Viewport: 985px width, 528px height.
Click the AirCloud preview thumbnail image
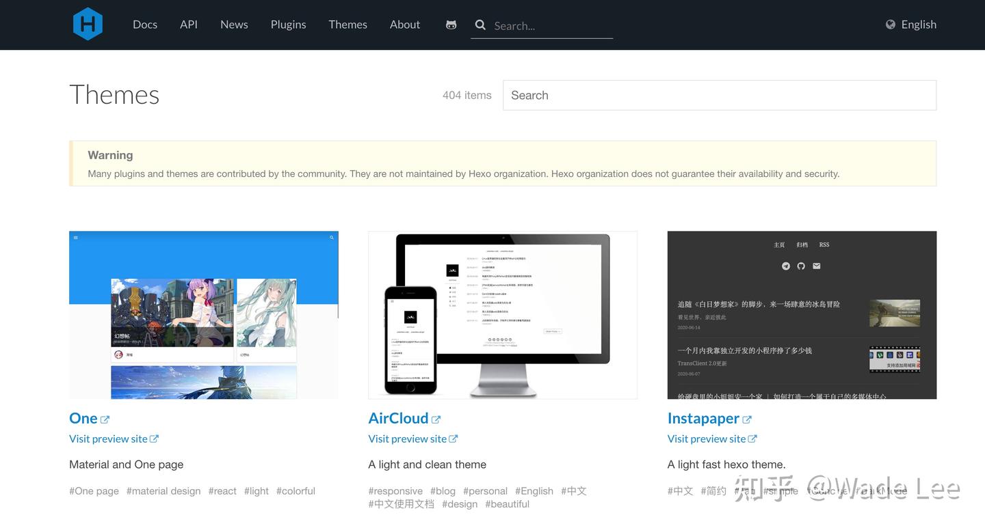(x=503, y=314)
